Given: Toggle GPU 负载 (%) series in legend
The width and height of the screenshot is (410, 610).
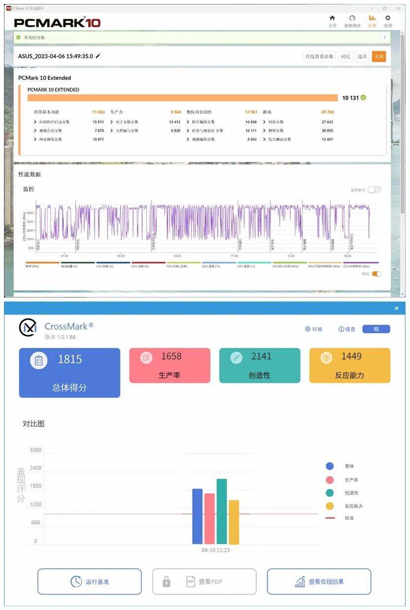Looking at the screenshot, I should coord(148,265).
